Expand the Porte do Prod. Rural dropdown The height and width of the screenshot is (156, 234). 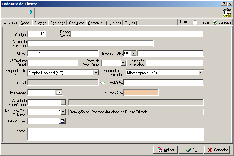click(123, 63)
